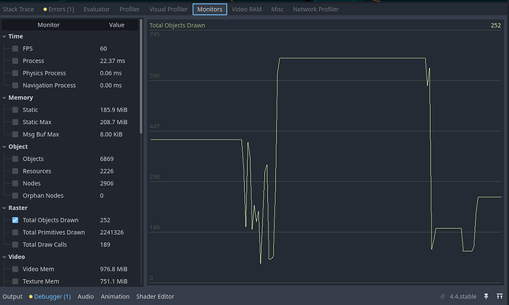Switch to the Profiler tab
The width and height of the screenshot is (509, 305).
click(129, 10)
